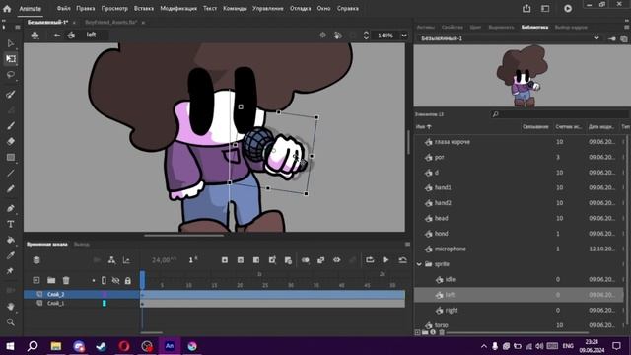Click the Test Movie play button in title bar
This screenshot has width=631, height=355.
tap(568, 9)
